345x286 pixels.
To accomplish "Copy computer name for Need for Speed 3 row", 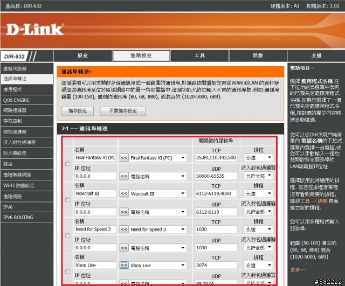I will coord(124,248).
